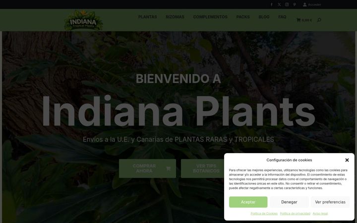Click the Indiana Tropical Plants logo
The width and height of the screenshot is (357, 223).
[83, 20]
